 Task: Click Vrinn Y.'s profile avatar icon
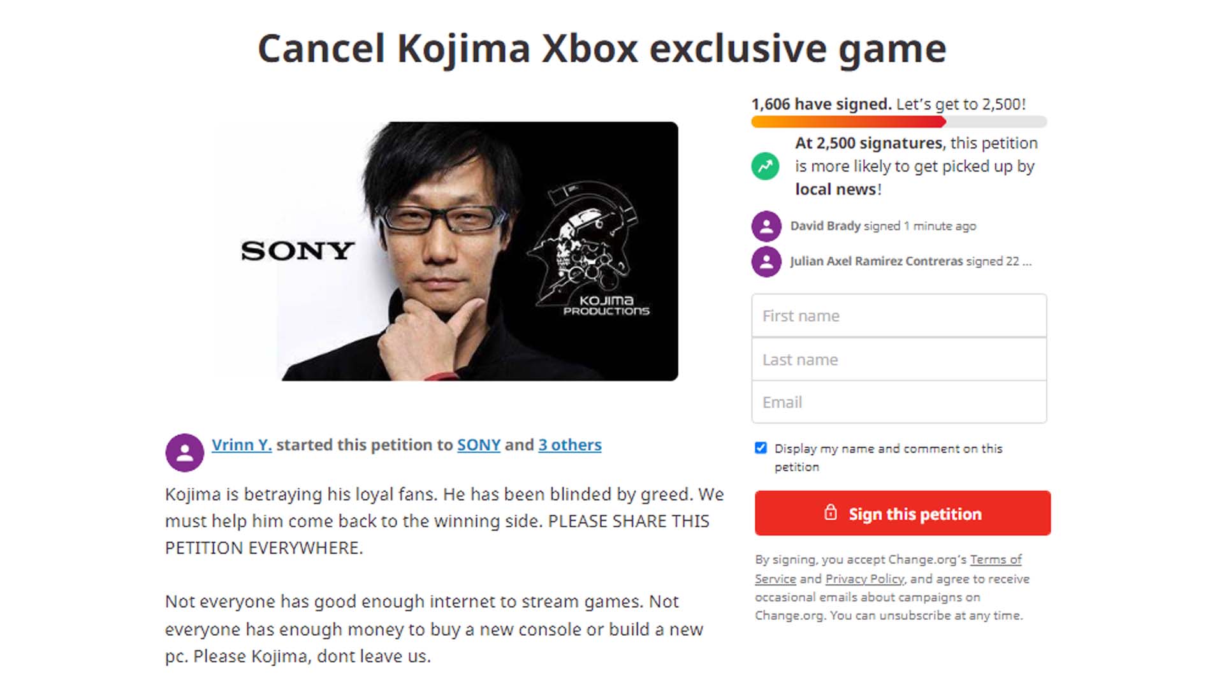click(184, 452)
